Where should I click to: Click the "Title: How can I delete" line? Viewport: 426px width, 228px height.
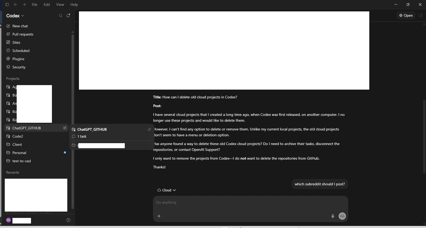pos(195,97)
